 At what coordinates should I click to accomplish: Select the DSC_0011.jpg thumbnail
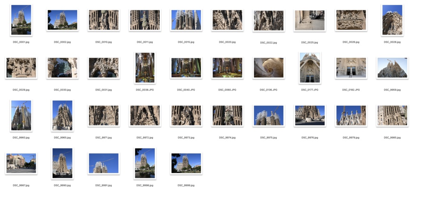[145, 20]
